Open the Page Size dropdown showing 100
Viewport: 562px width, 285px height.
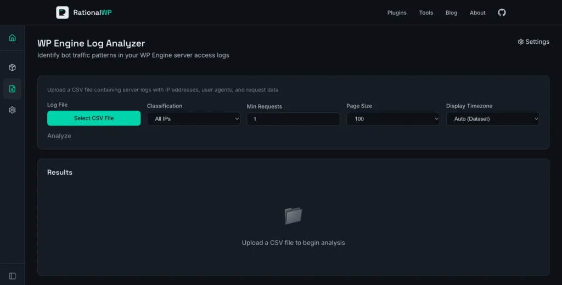(x=393, y=119)
